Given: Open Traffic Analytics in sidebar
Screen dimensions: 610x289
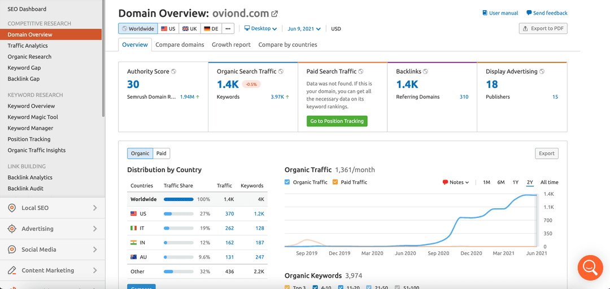Looking at the screenshot, I should [28, 46].
